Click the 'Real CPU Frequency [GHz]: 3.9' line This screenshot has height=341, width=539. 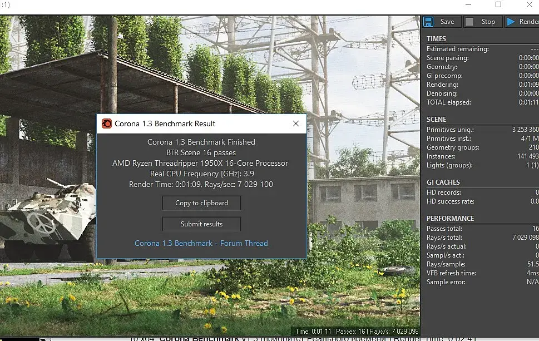202,174
